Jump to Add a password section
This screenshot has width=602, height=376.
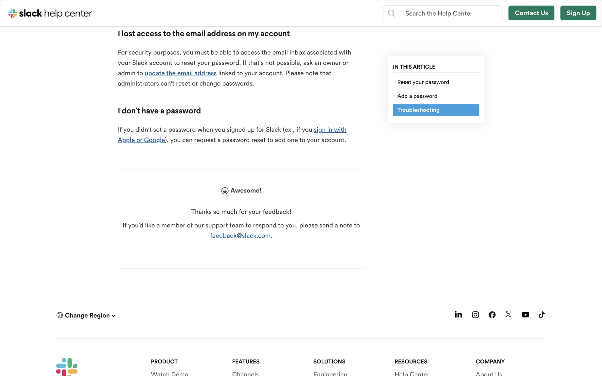pos(417,96)
